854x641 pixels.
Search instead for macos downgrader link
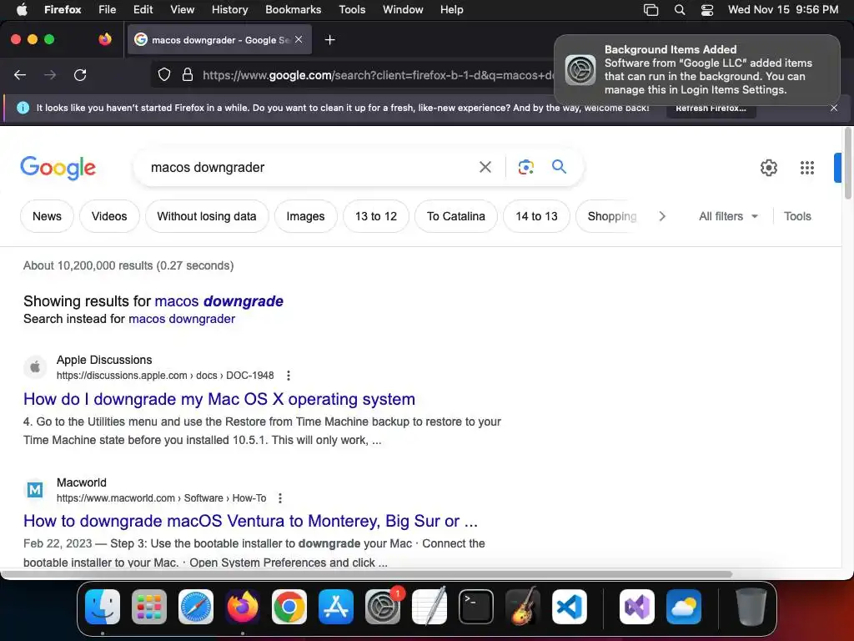coord(182,319)
